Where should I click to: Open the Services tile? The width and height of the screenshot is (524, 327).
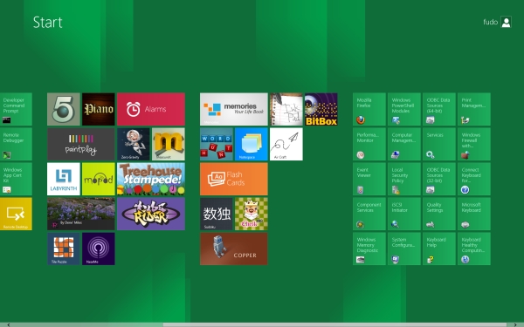439,144
